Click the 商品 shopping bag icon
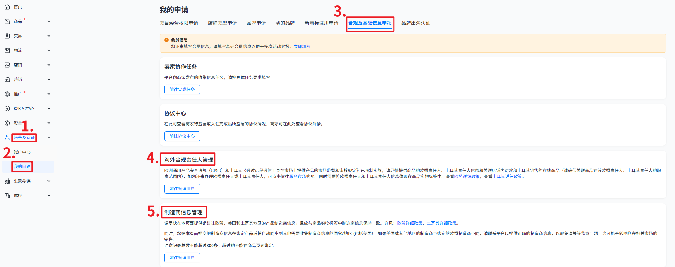 (x=7, y=21)
